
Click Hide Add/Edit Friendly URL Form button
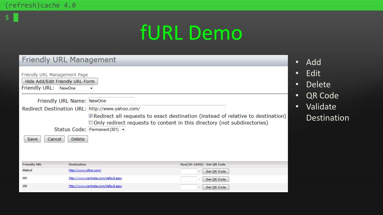point(60,81)
